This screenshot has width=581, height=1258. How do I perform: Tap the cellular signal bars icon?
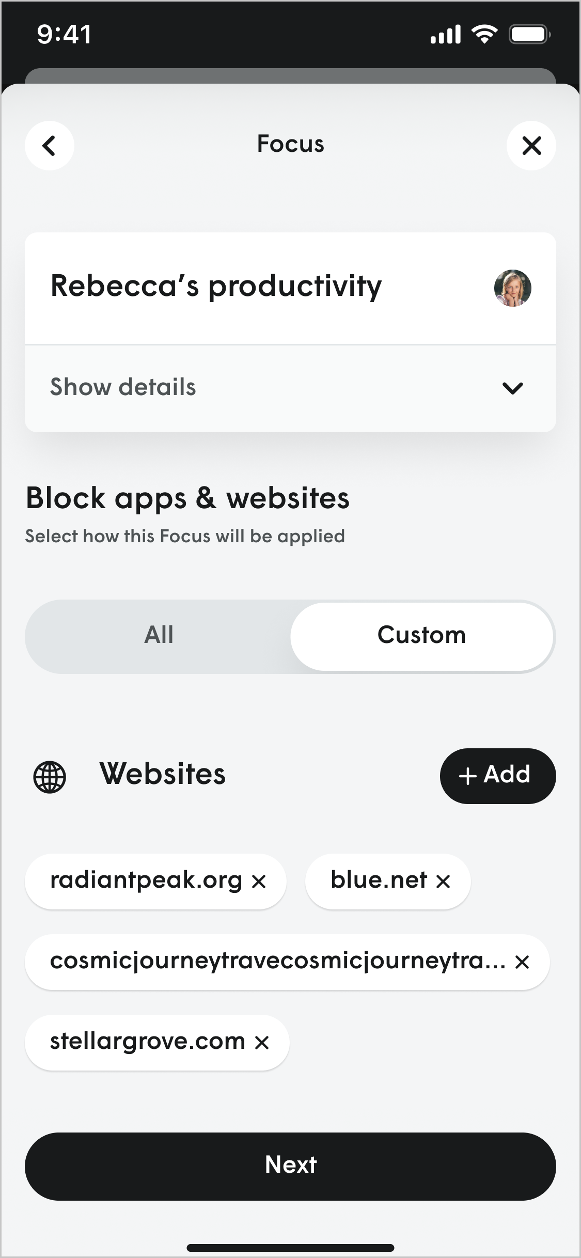coord(445,35)
